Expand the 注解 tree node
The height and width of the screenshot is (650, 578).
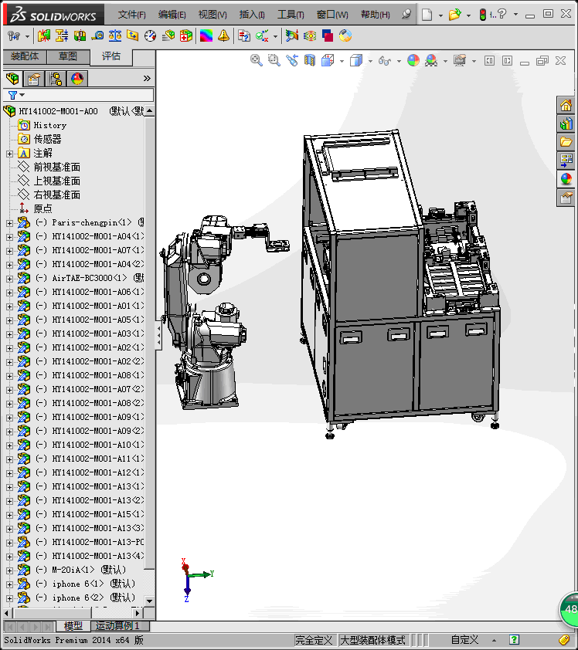9,154
